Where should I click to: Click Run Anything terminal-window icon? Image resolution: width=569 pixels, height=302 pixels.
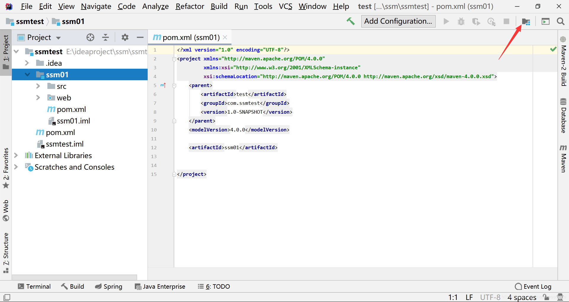[546, 21]
